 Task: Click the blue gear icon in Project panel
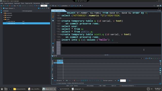pyautogui.click(x=39, y=8)
